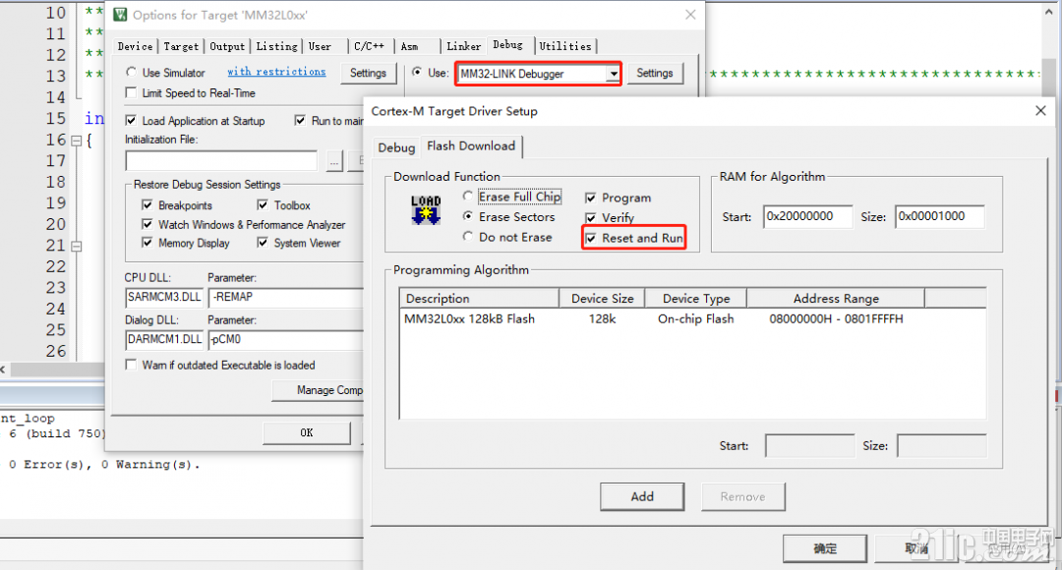
Task: Click the CPU DLL field SARMCM3.DLL
Action: pyautogui.click(x=164, y=297)
